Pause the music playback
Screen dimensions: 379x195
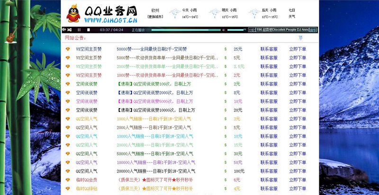coord(79,30)
